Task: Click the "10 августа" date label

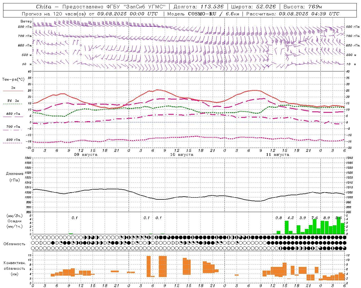Action: 182,155
